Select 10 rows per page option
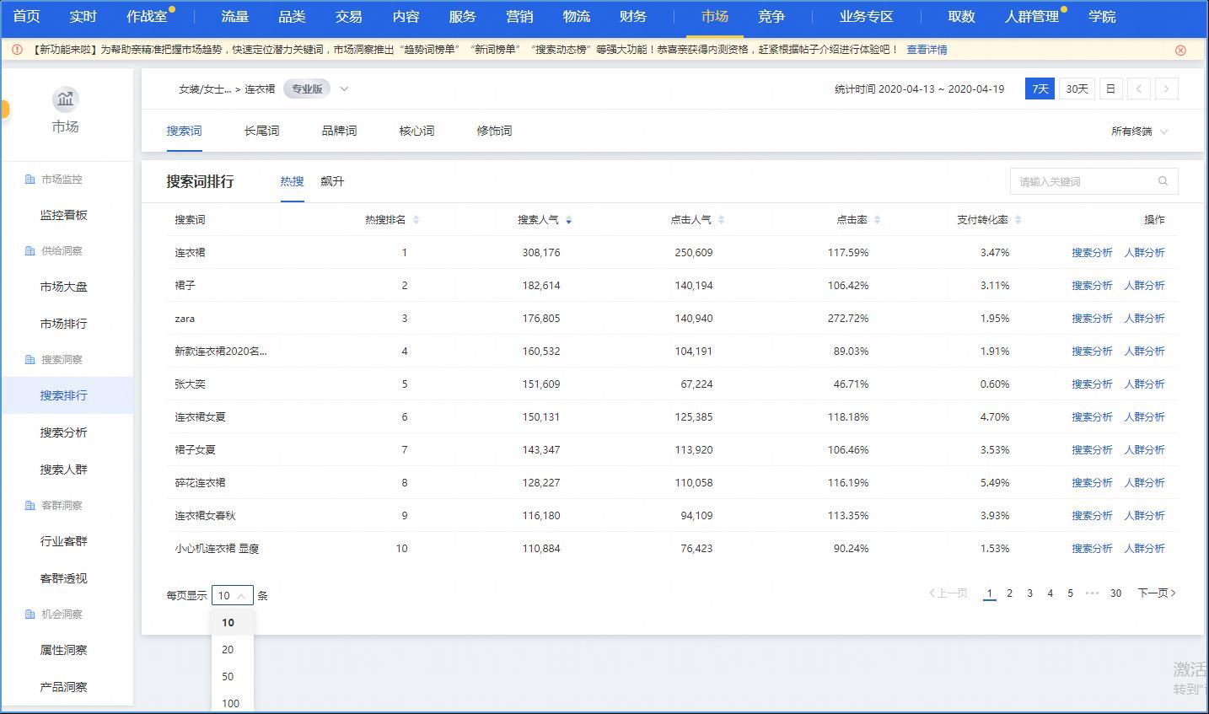 [x=228, y=623]
